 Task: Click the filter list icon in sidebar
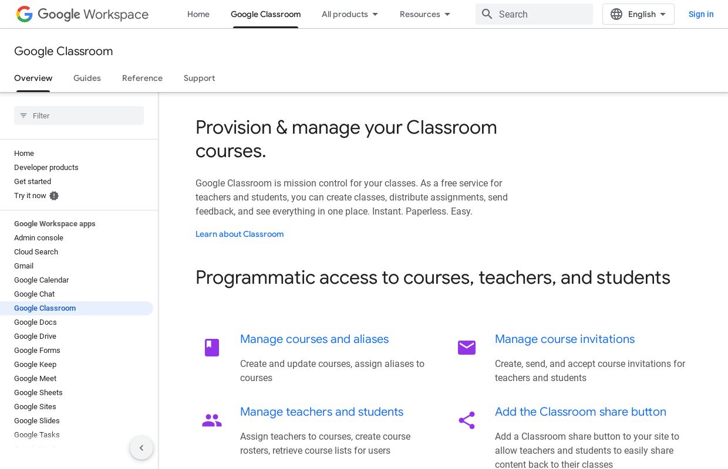[23, 115]
